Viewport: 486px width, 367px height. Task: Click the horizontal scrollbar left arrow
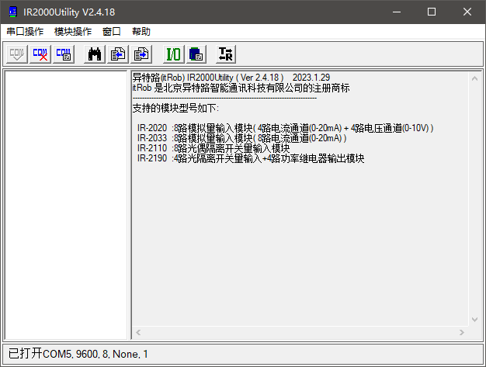138,332
